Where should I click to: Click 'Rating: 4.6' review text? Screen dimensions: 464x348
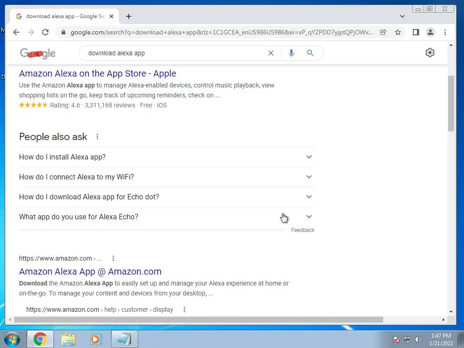[x=65, y=105]
